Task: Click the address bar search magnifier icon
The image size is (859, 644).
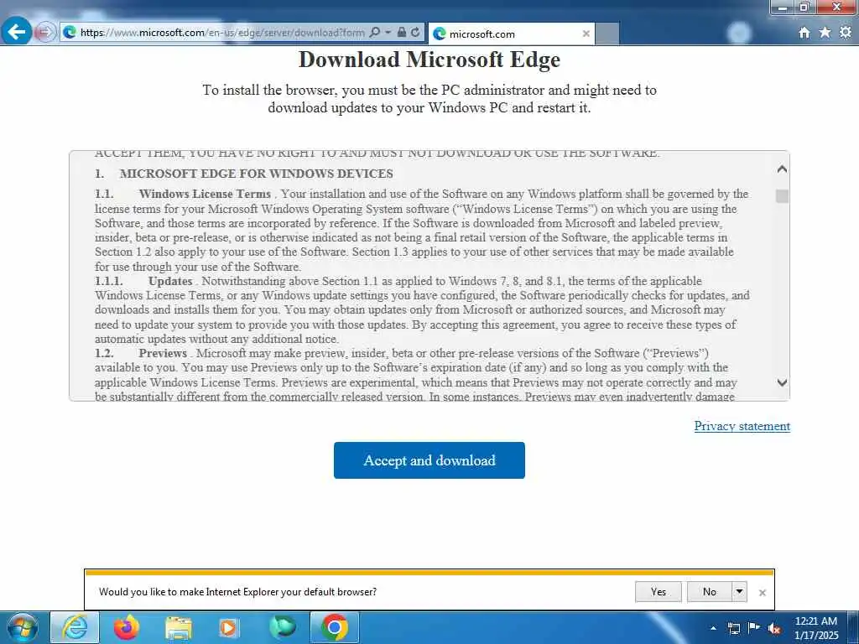Action: pos(375,33)
